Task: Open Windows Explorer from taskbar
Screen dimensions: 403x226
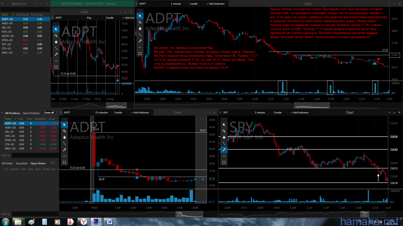Action: coord(18,222)
